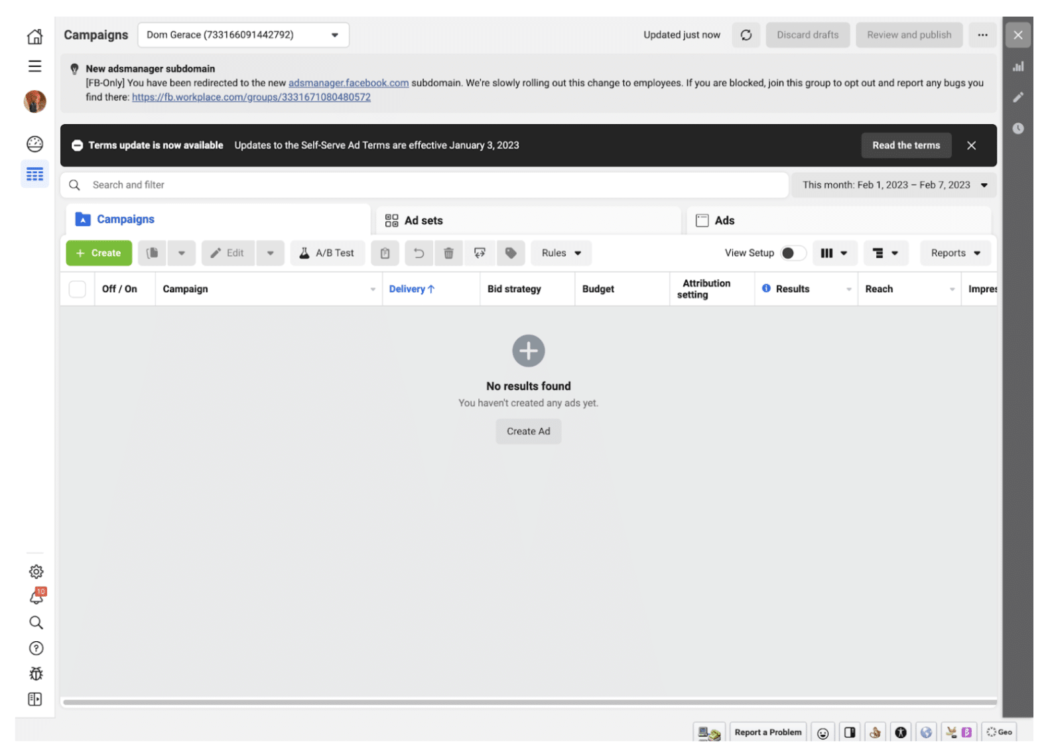Viewport: 1052px width, 754px height.
Task: Dismiss the terms update banner
Action: [x=971, y=145]
